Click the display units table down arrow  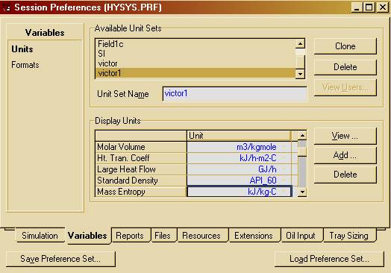point(302,192)
